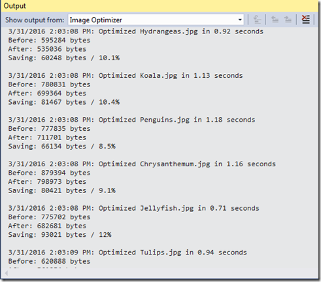Go to the next message icon

coord(288,20)
